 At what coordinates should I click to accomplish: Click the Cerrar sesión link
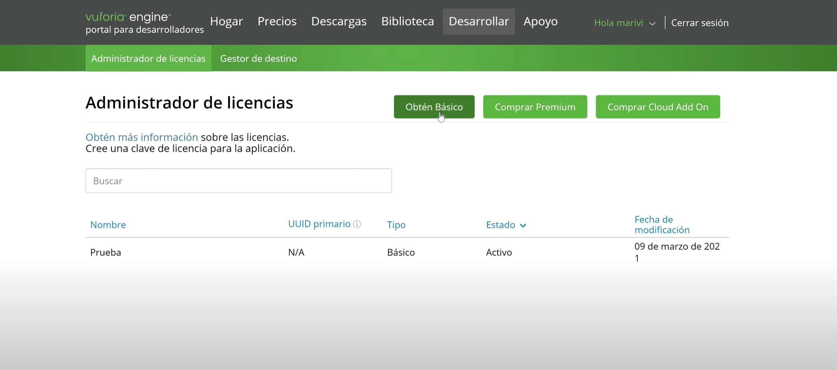coord(700,23)
